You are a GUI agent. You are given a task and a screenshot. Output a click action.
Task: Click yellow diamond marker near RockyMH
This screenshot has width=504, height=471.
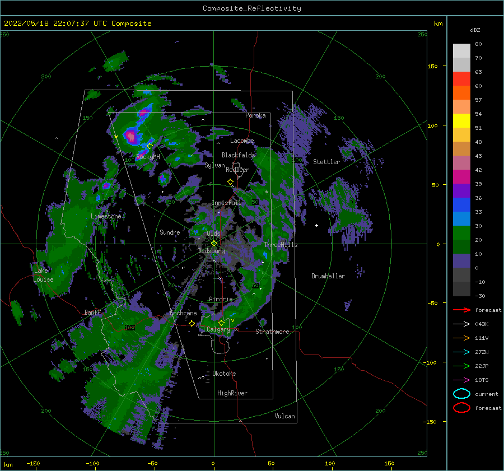coord(150,146)
